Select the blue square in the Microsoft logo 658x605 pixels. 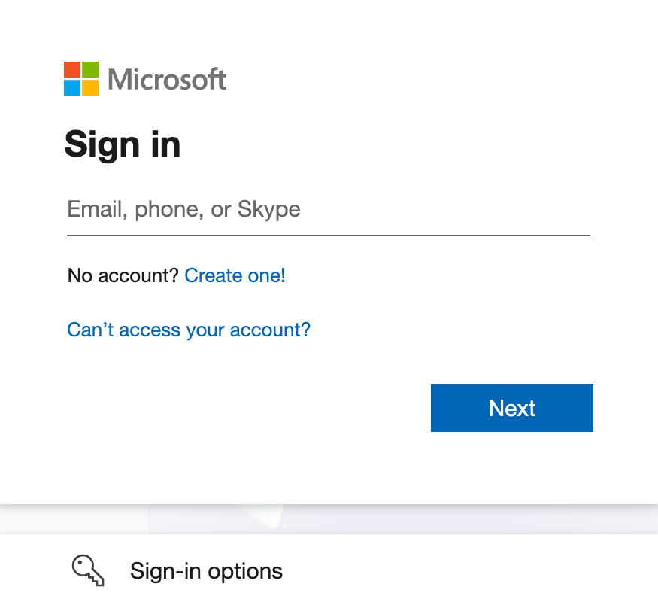(x=71, y=87)
